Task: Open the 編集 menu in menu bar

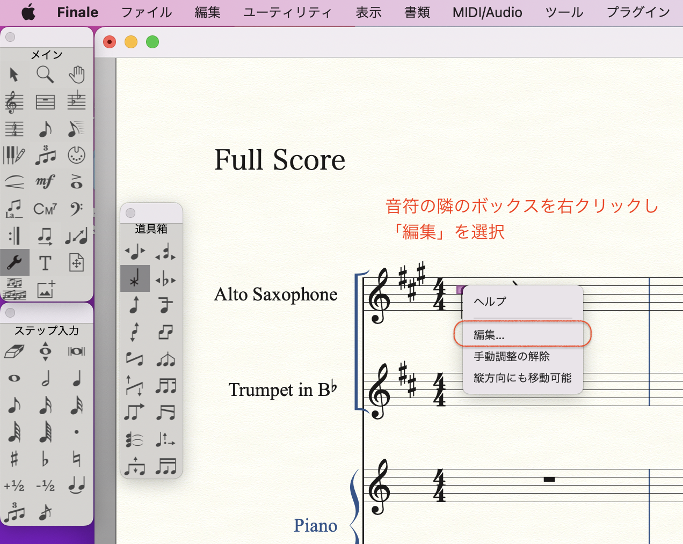Action: 208,12
